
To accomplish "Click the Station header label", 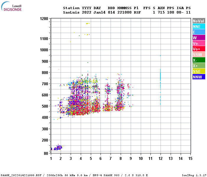I will (71, 8).
